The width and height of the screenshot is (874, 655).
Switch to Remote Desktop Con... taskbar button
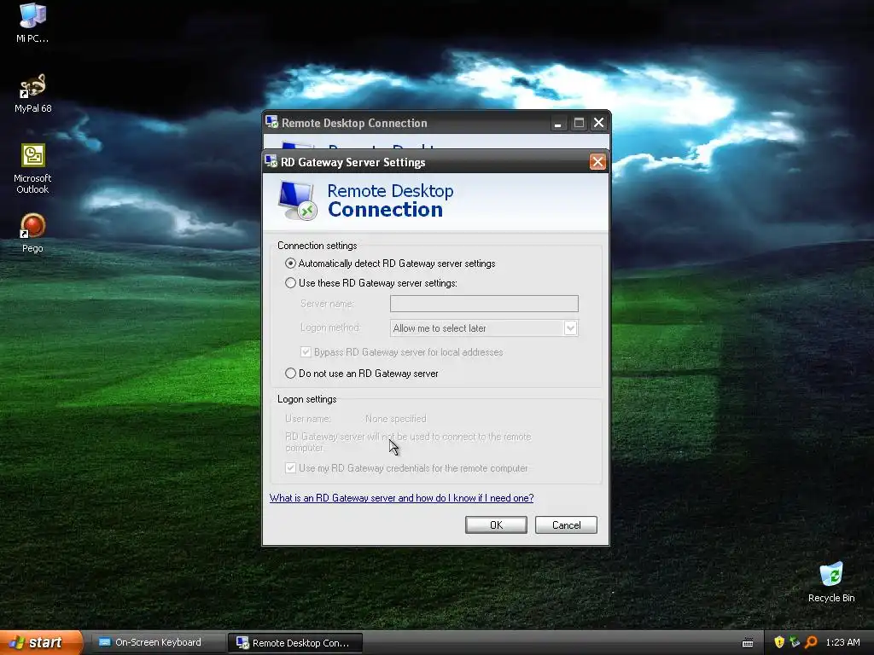294,642
